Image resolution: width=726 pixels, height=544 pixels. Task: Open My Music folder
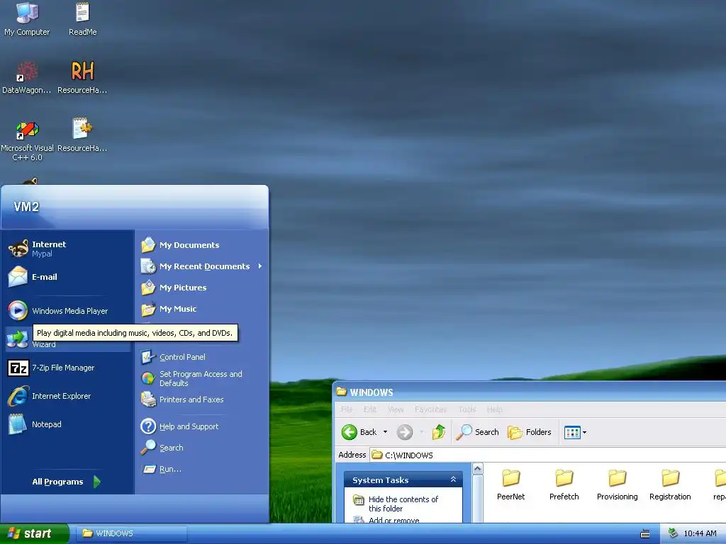pyautogui.click(x=201, y=309)
